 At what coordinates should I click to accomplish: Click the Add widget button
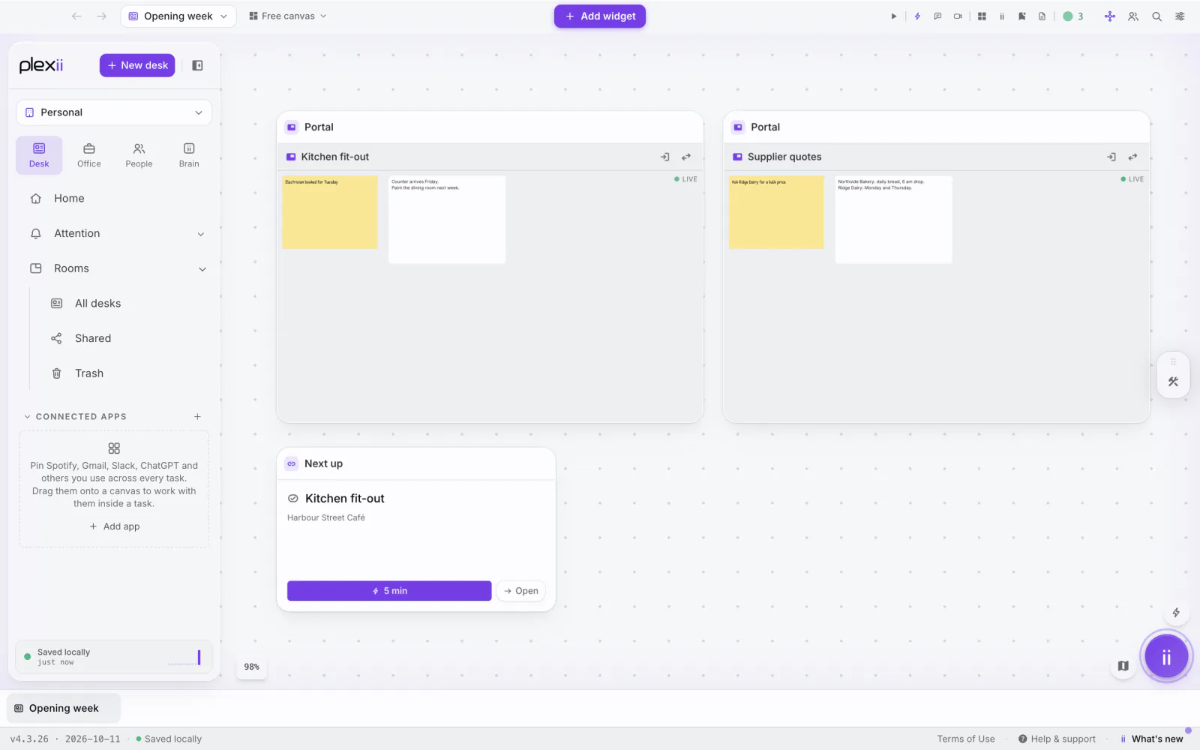[x=600, y=16]
